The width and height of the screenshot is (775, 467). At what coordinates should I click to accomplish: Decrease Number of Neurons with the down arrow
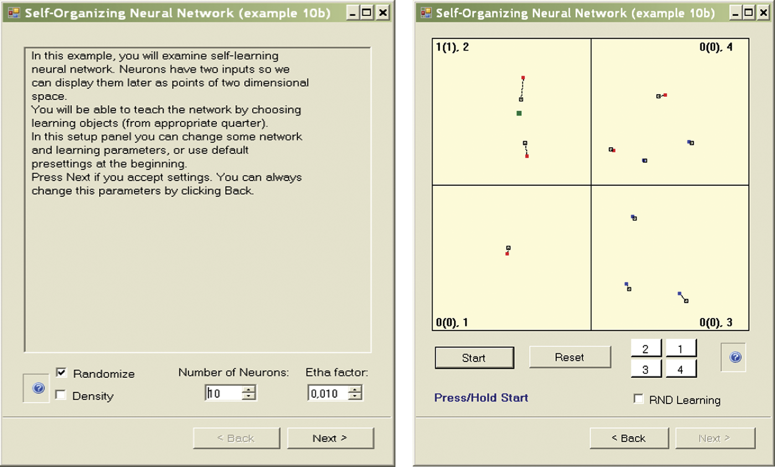pos(250,396)
